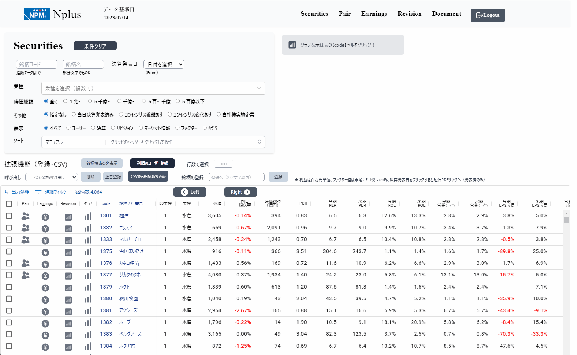
Task: Open the Document menu item
Action: pyautogui.click(x=446, y=14)
